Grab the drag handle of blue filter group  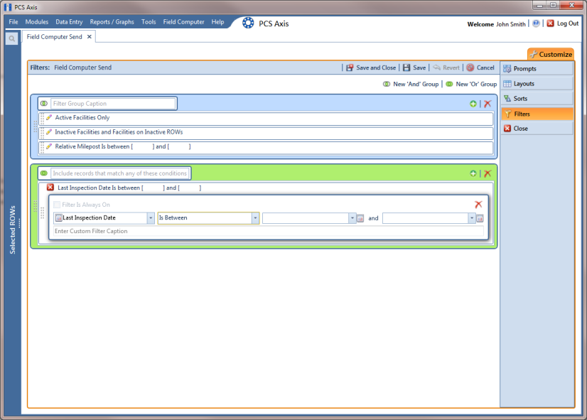point(36,126)
